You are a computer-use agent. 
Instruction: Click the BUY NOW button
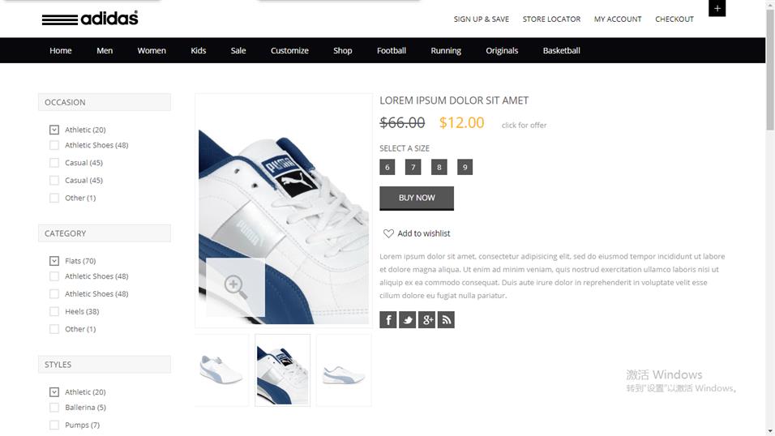pos(417,198)
